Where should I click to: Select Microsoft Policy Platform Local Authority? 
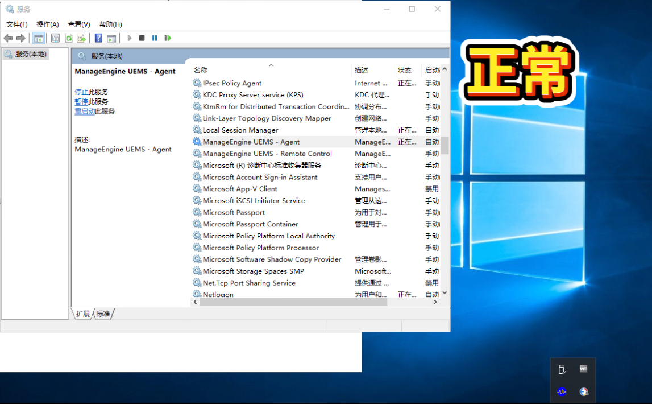tap(269, 236)
